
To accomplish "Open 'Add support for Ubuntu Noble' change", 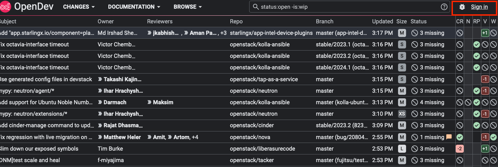I will pos(46,103).
